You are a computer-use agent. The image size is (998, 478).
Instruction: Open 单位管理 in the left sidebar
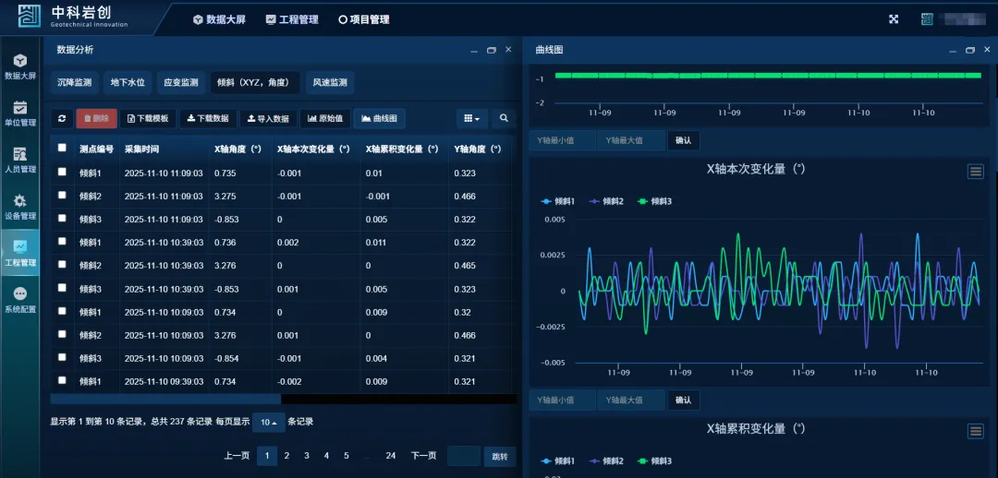click(x=20, y=114)
